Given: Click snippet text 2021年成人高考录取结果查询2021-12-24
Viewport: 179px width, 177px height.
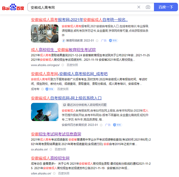Looking at the screenshot, I should (x=56, y=55).
